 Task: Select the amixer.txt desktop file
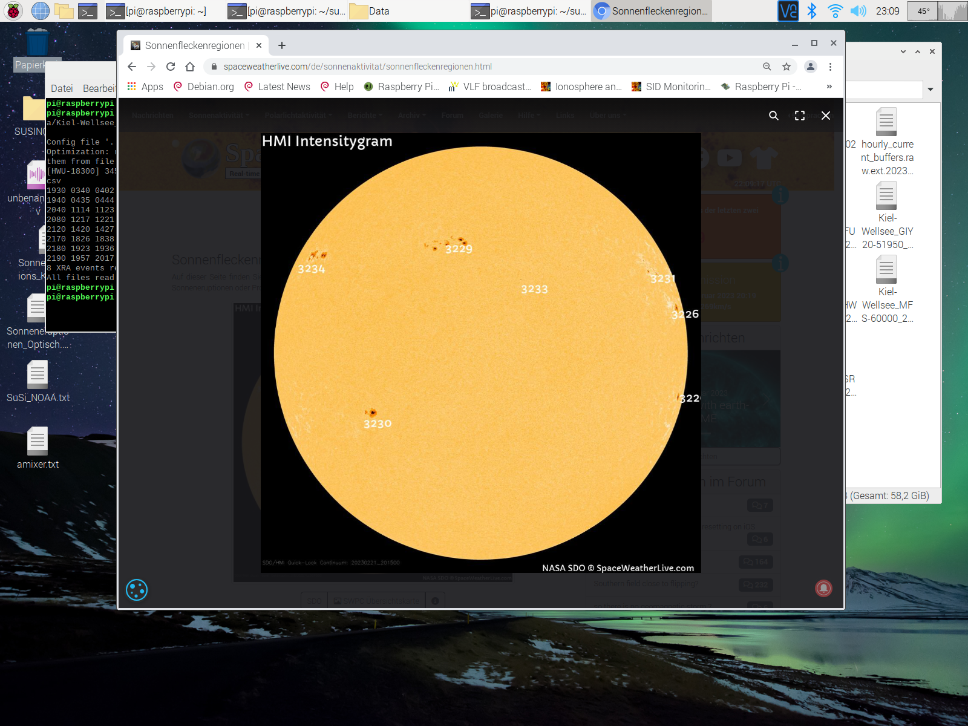(x=38, y=448)
